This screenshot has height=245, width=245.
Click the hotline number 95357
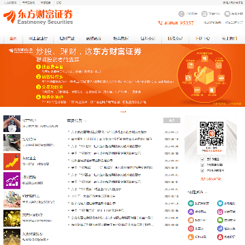[x=187, y=23]
